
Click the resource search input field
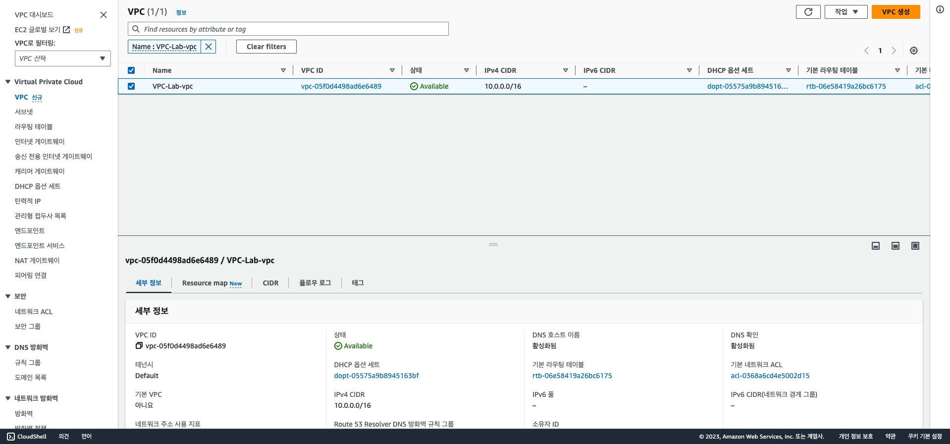(x=288, y=29)
